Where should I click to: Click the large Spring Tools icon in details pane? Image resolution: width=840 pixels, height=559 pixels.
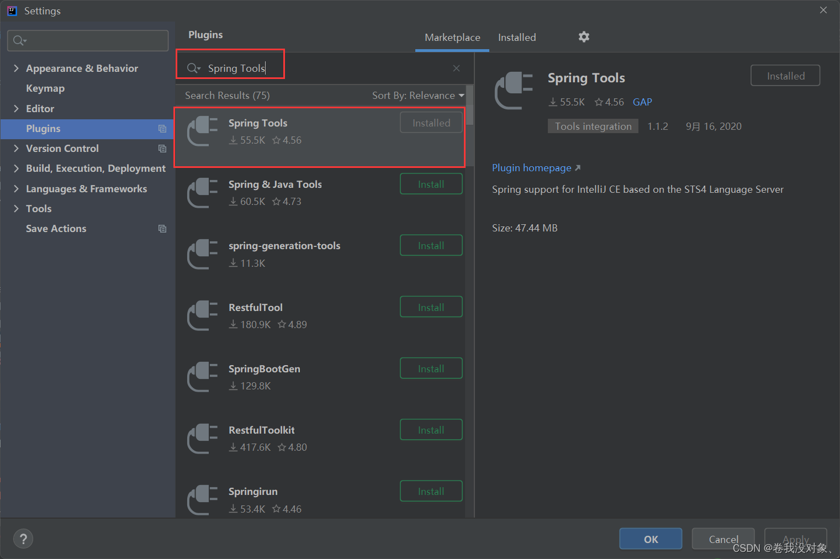click(514, 91)
